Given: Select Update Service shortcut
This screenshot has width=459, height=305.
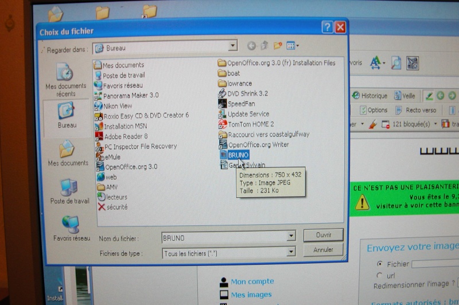Looking at the screenshot, I should pyautogui.click(x=244, y=114).
